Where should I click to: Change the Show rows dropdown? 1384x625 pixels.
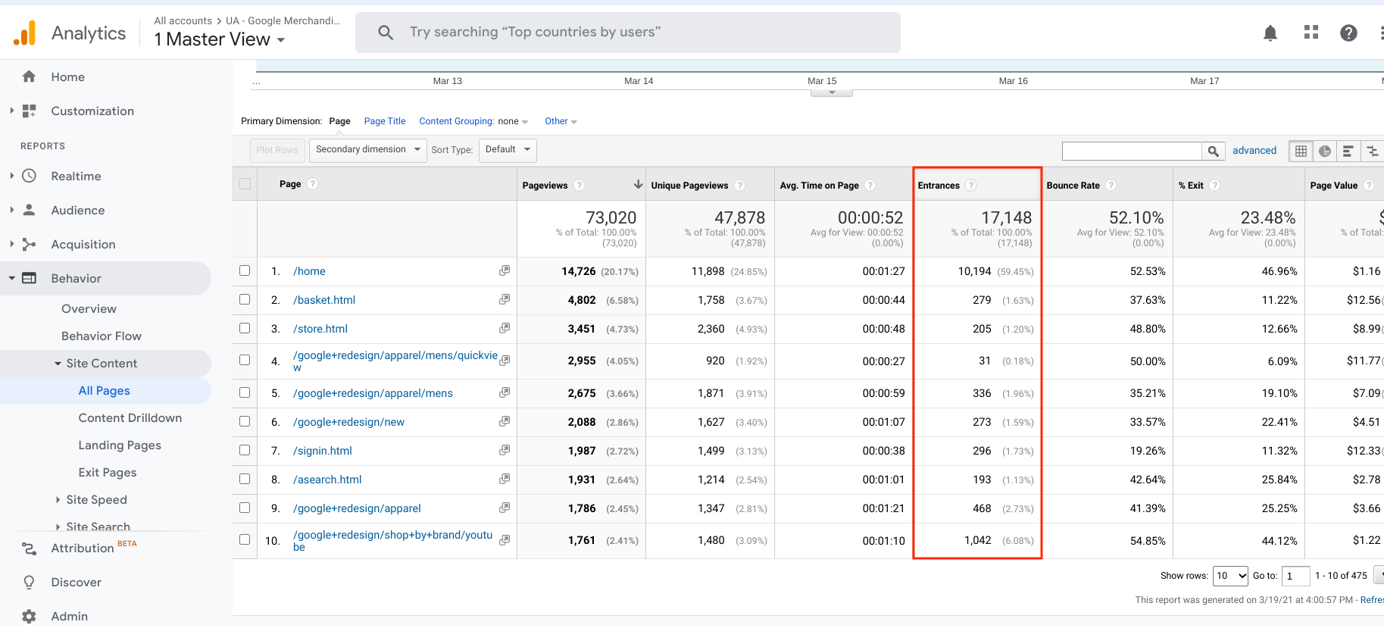point(1230,576)
